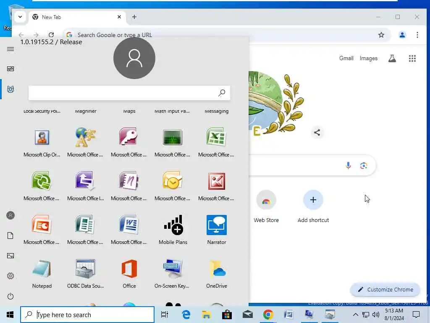Start voice search with microphone
The width and height of the screenshot is (430, 323).
click(348, 165)
